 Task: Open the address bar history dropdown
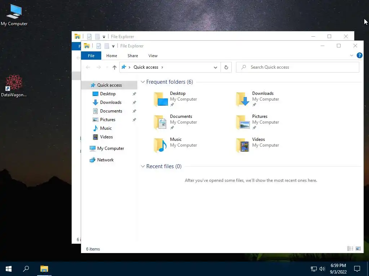215,67
